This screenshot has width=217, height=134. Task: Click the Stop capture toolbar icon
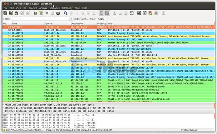coord(22,13)
